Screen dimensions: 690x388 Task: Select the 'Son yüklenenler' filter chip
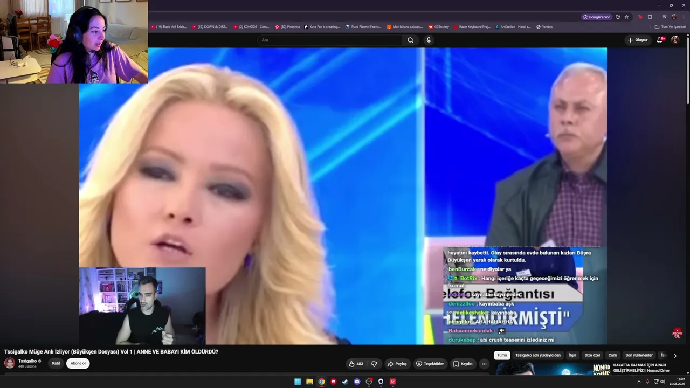[639, 356]
